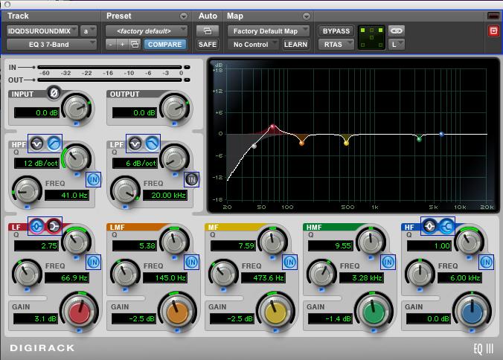
Task: Select LPF notch filter type icon
Action: (135, 144)
